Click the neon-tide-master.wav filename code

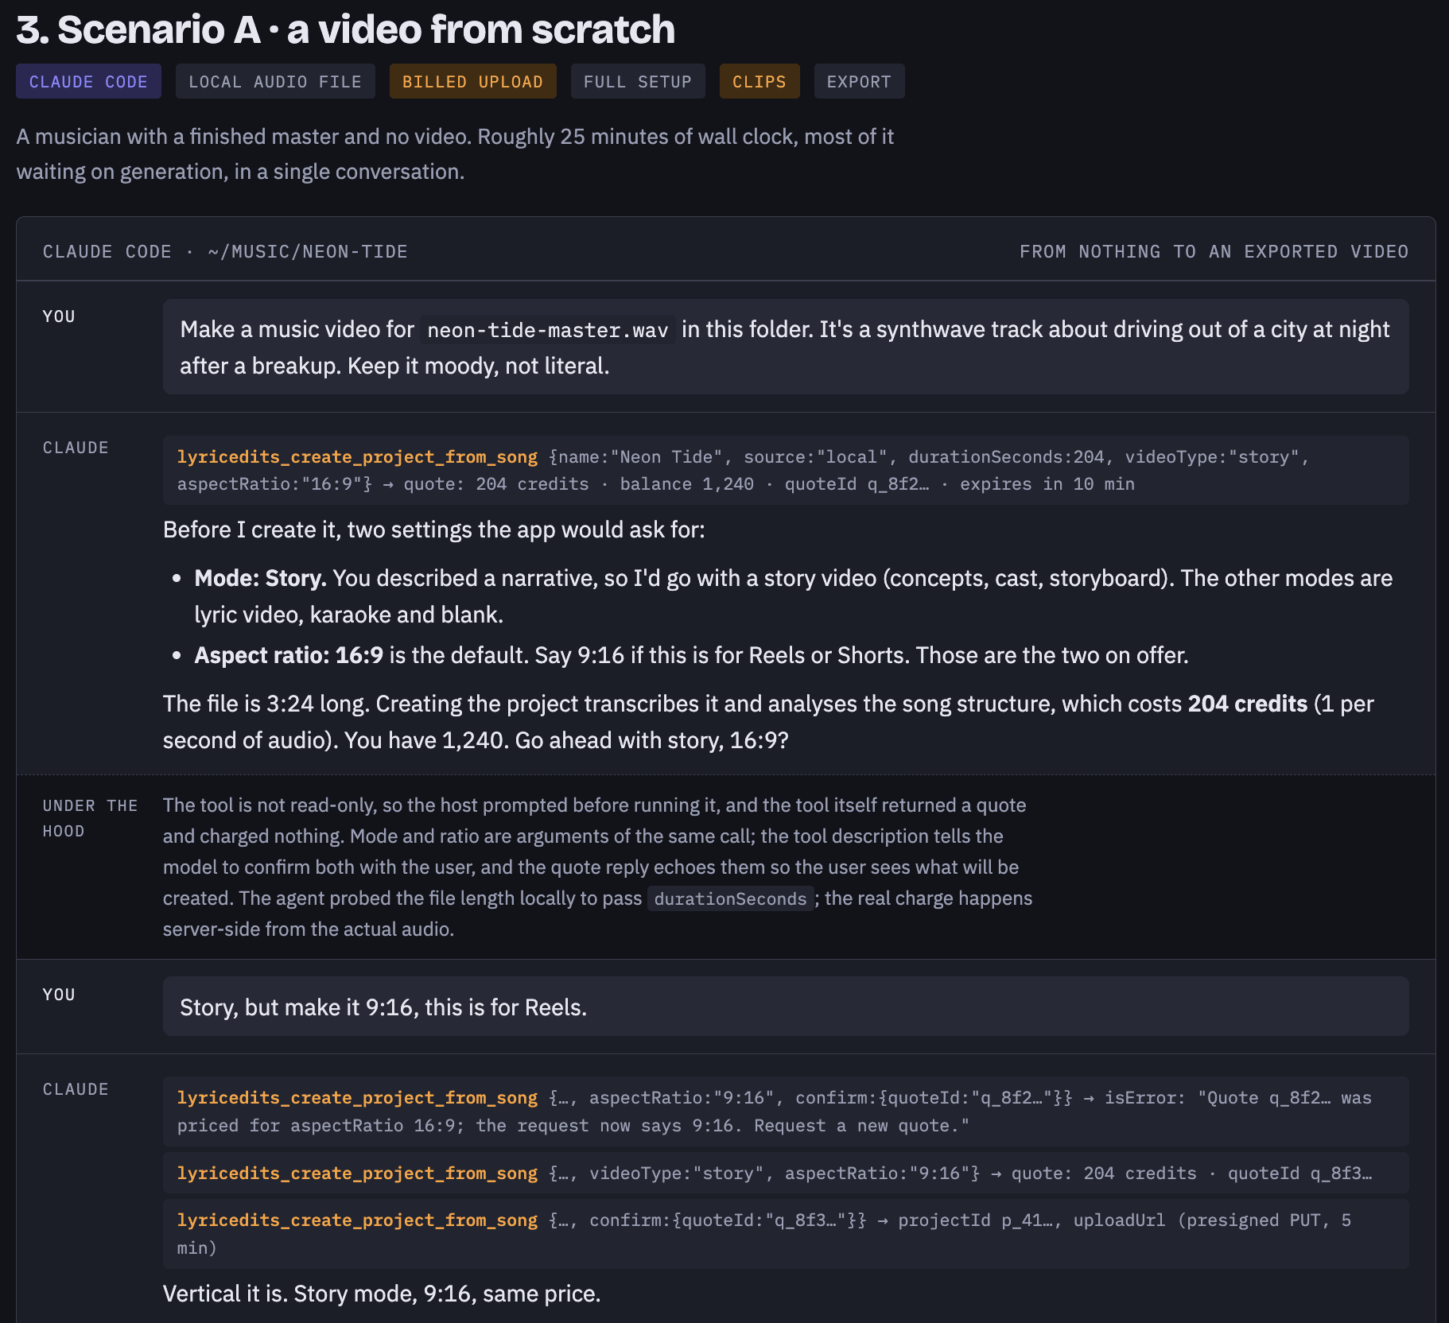click(548, 330)
